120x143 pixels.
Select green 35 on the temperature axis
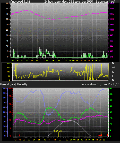111,94
